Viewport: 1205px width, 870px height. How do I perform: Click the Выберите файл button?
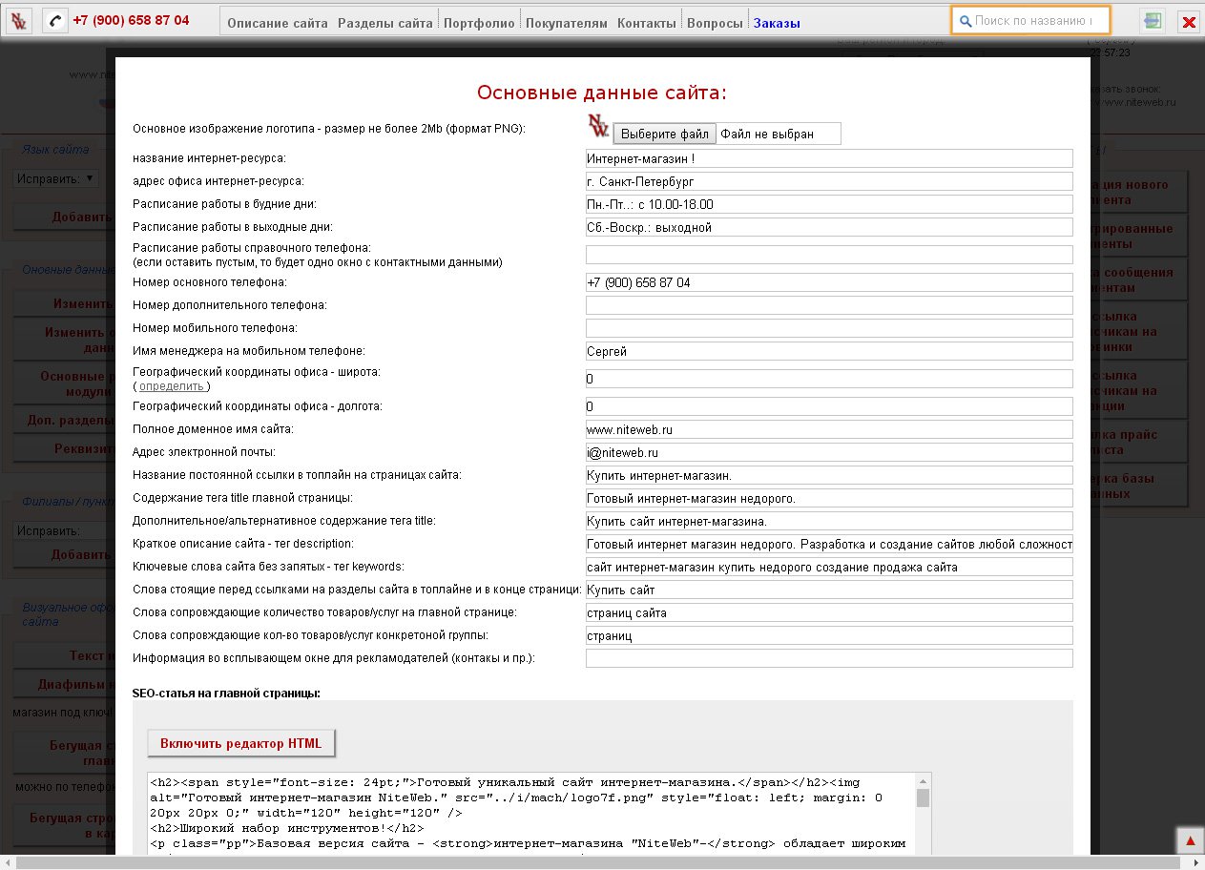pos(664,134)
